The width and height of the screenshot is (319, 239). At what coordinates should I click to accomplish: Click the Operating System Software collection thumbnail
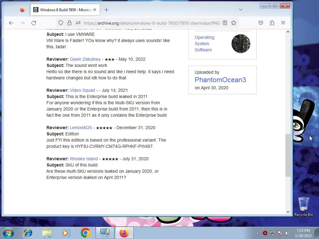pos(241,44)
